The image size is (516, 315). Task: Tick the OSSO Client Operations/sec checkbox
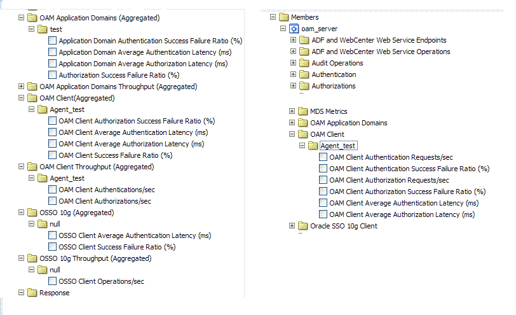click(52, 281)
